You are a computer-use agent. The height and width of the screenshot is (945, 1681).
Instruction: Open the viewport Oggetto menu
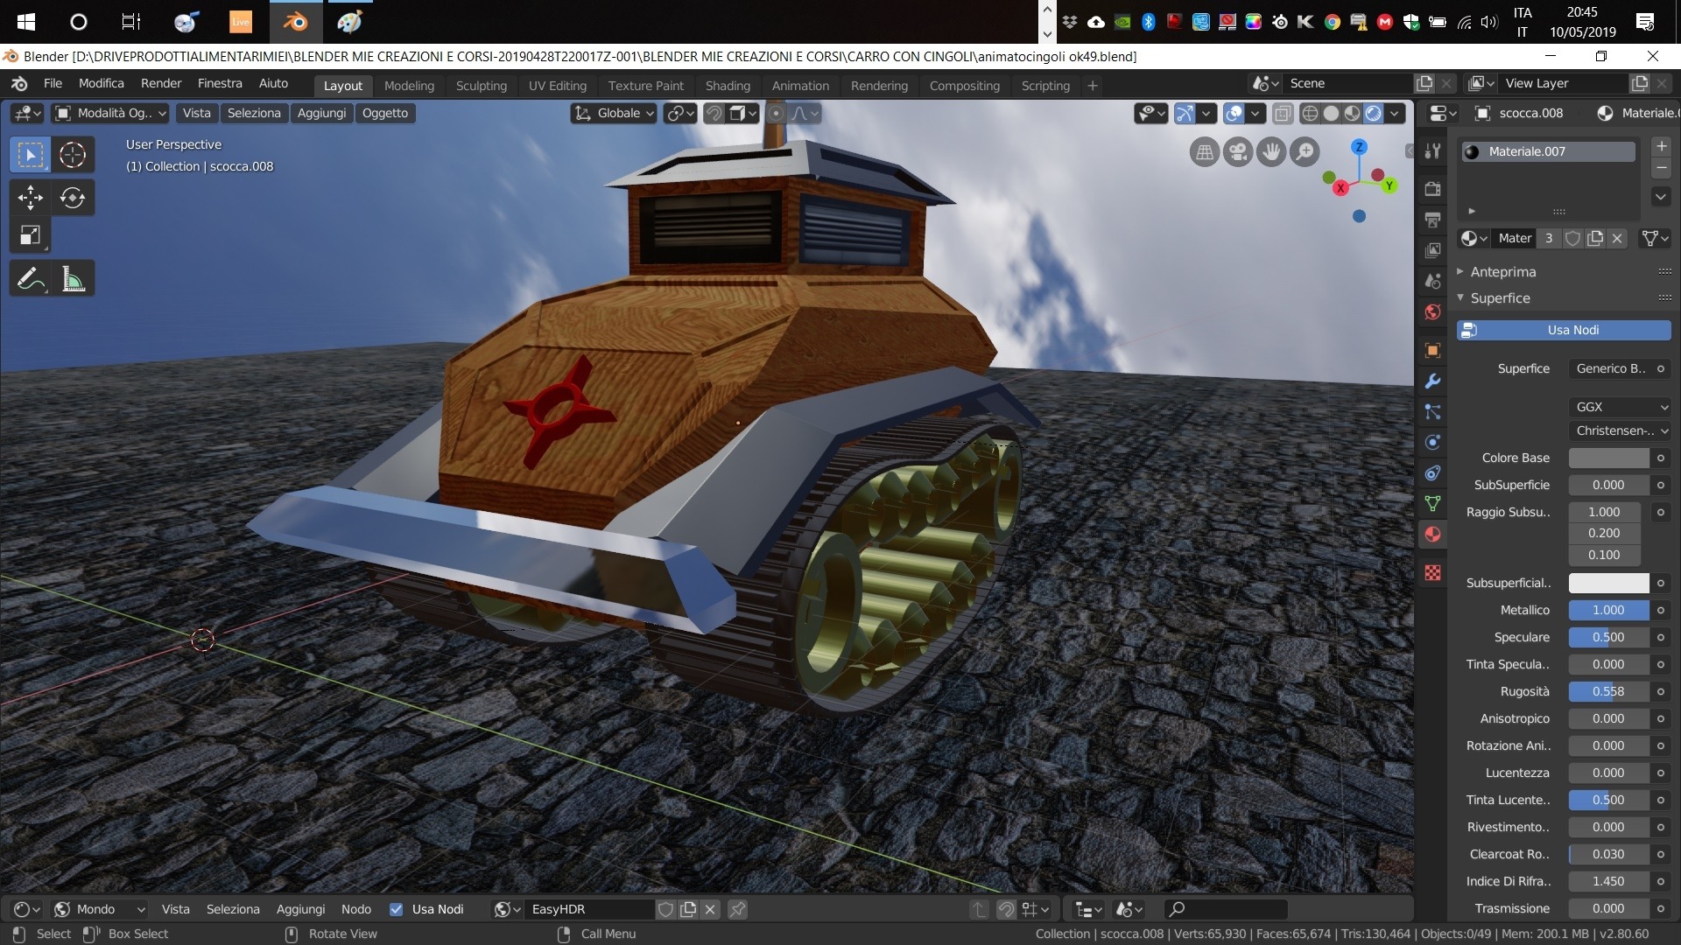(x=385, y=113)
